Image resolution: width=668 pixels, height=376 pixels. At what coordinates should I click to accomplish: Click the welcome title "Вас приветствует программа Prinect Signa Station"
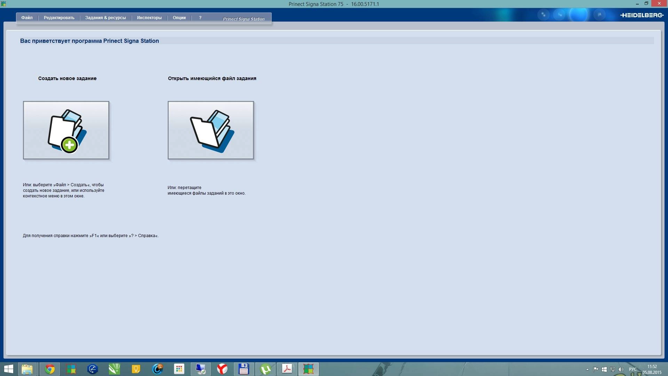[89, 41]
